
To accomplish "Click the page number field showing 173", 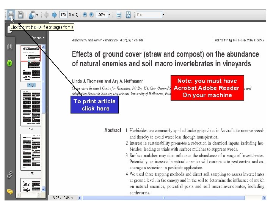I will (x=63, y=15).
